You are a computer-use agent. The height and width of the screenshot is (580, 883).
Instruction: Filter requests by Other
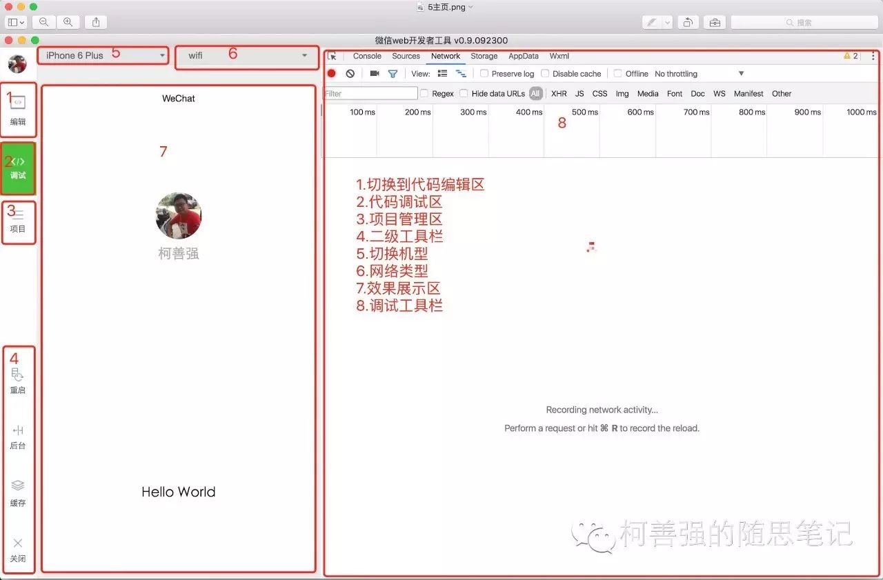point(782,94)
